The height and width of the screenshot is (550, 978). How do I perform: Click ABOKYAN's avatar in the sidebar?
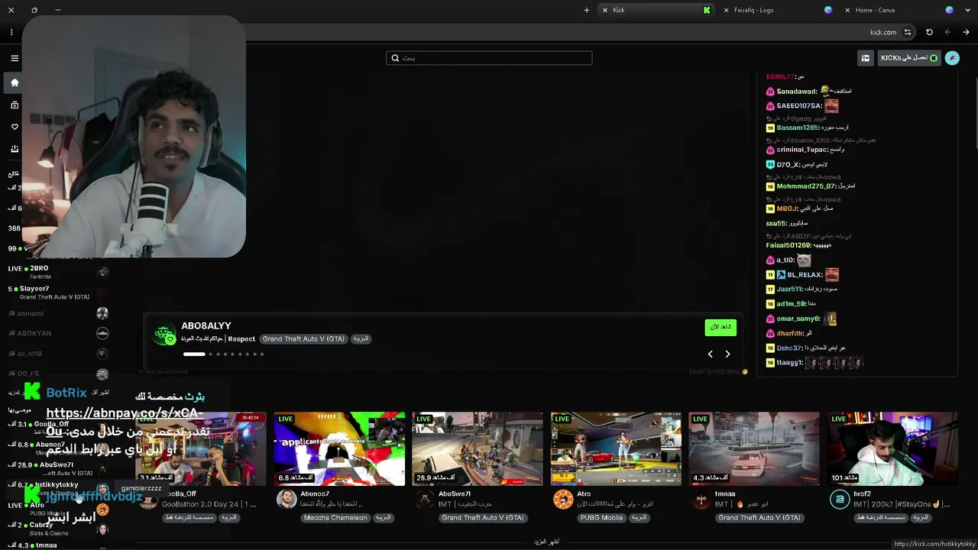point(102,334)
